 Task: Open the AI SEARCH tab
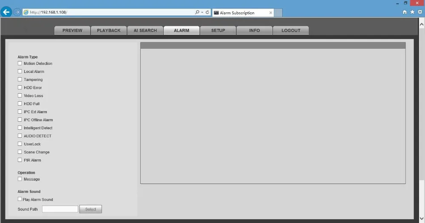[145, 30]
